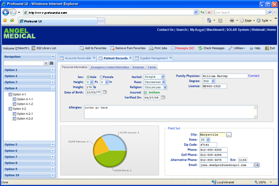Open the Utilities dropdown menu
This screenshot has width=279, height=186.
coord(237,48)
